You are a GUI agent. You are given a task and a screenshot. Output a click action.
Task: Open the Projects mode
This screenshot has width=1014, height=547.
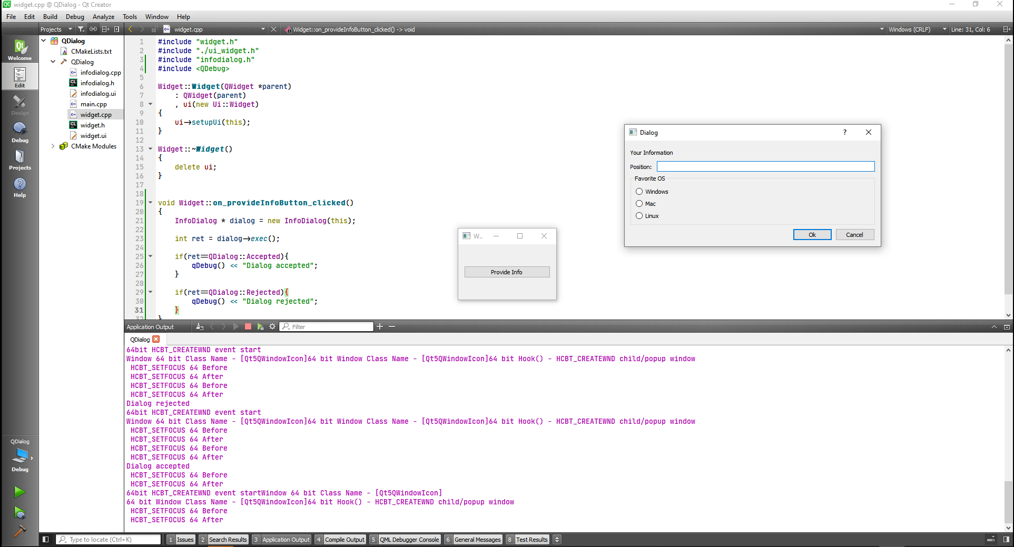(x=19, y=160)
